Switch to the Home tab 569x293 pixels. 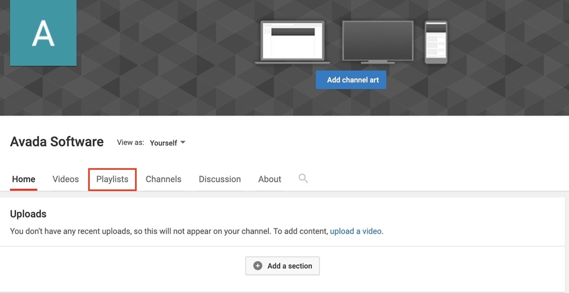[x=24, y=179]
